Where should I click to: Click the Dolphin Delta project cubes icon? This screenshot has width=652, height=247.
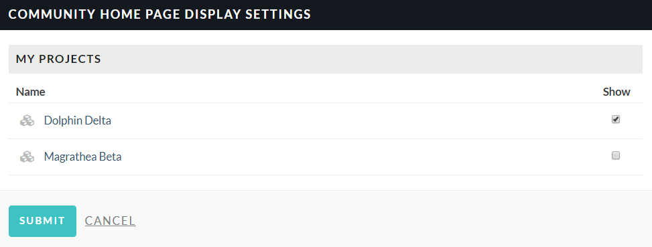coord(27,120)
